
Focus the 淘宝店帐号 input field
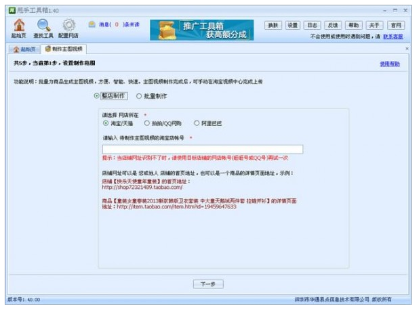(203, 149)
